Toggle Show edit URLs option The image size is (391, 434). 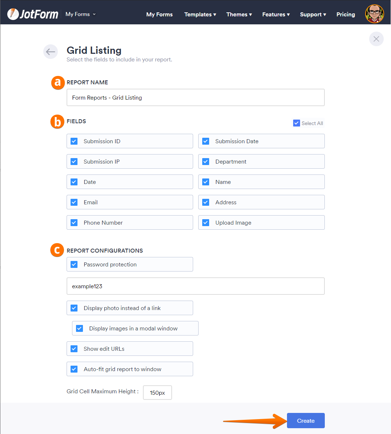coord(74,349)
